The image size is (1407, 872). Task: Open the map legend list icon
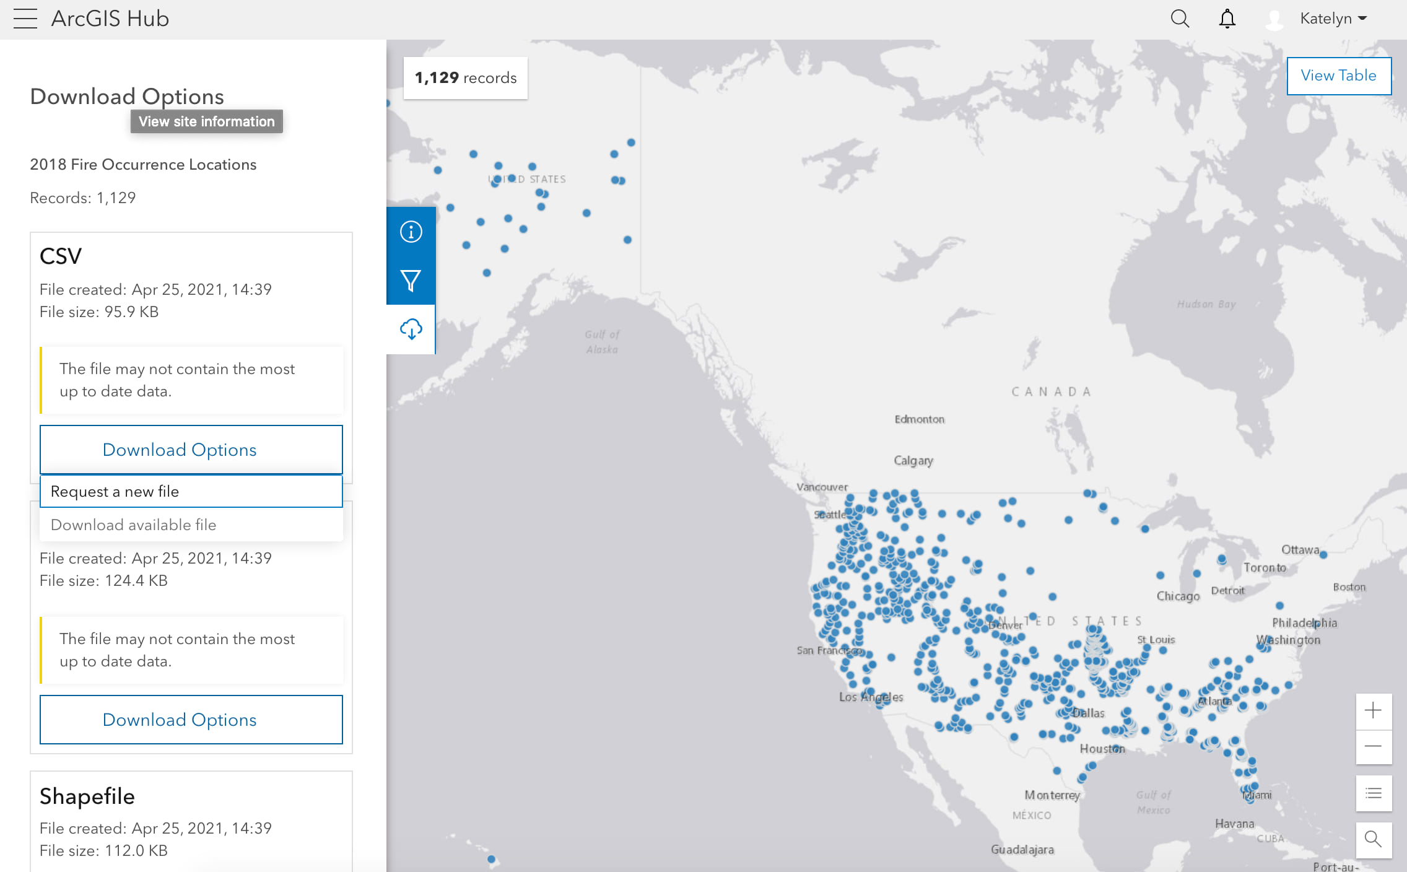click(x=1373, y=793)
